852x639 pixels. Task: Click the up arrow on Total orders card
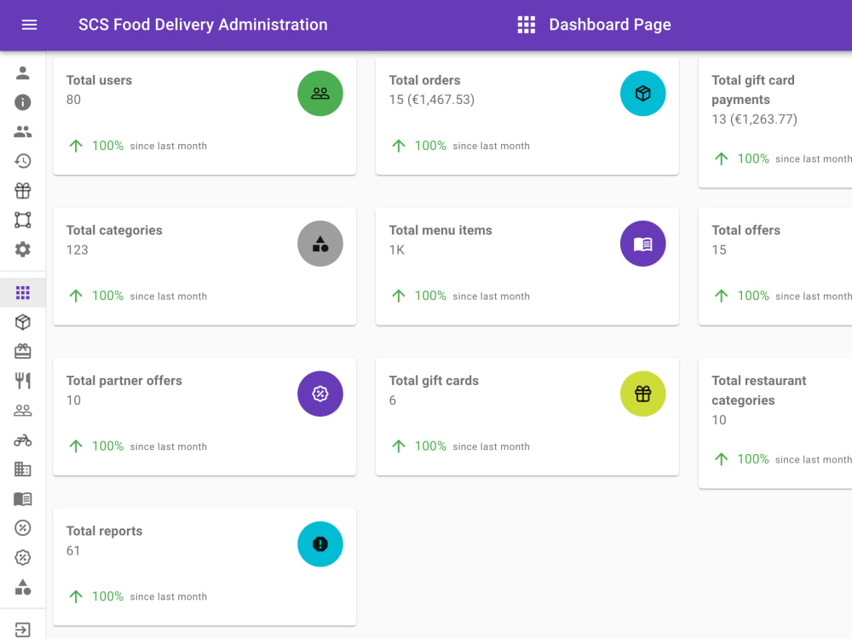pyautogui.click(x=398, y=146)
